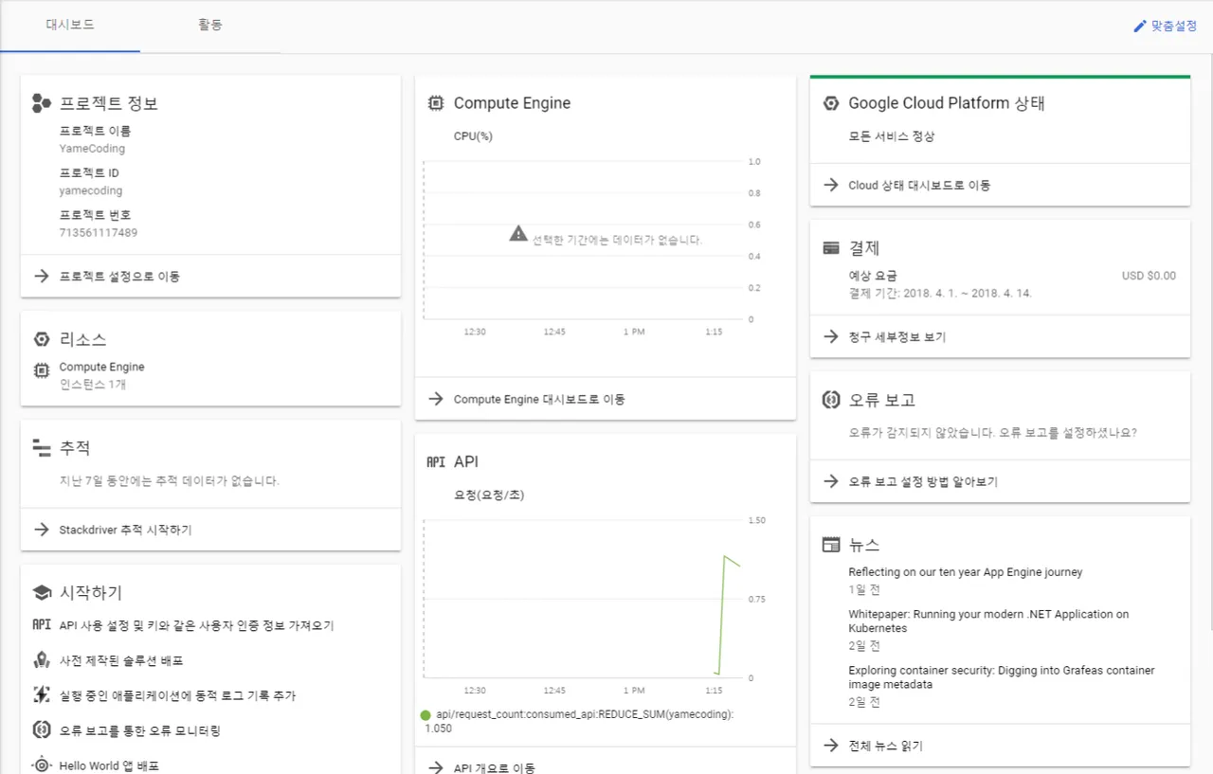Screen dimensions: 1213x774
Task: Click project name YameCoding value
Action: [x=92, y=148]
